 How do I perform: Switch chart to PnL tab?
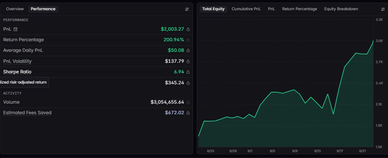(272, 9)
